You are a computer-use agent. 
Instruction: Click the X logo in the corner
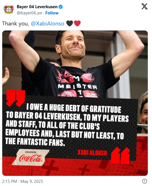145,7
